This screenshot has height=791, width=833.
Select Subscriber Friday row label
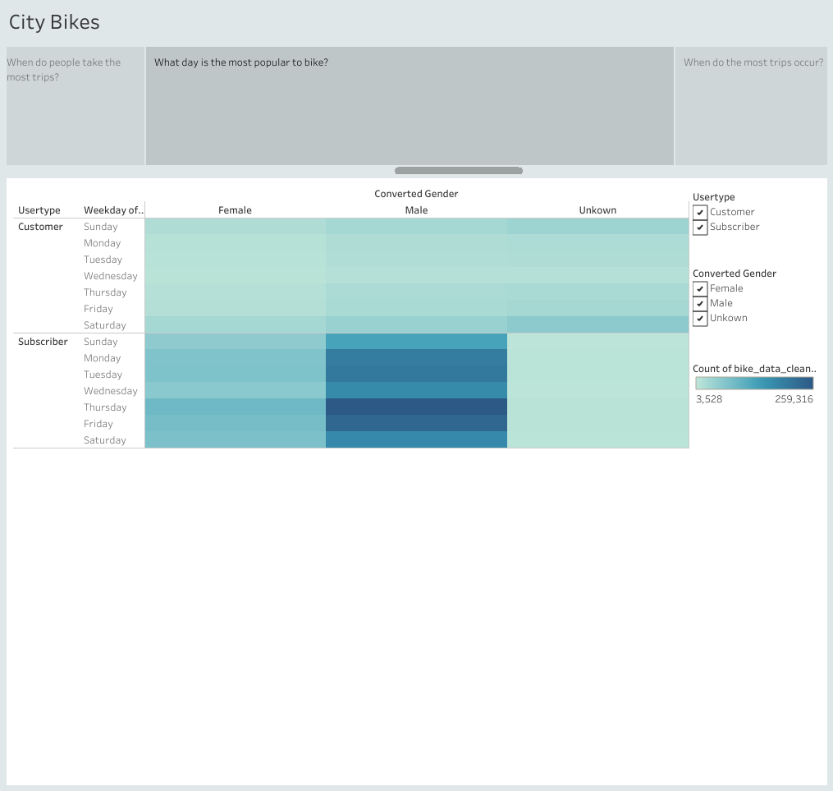[x=98, y=424]
